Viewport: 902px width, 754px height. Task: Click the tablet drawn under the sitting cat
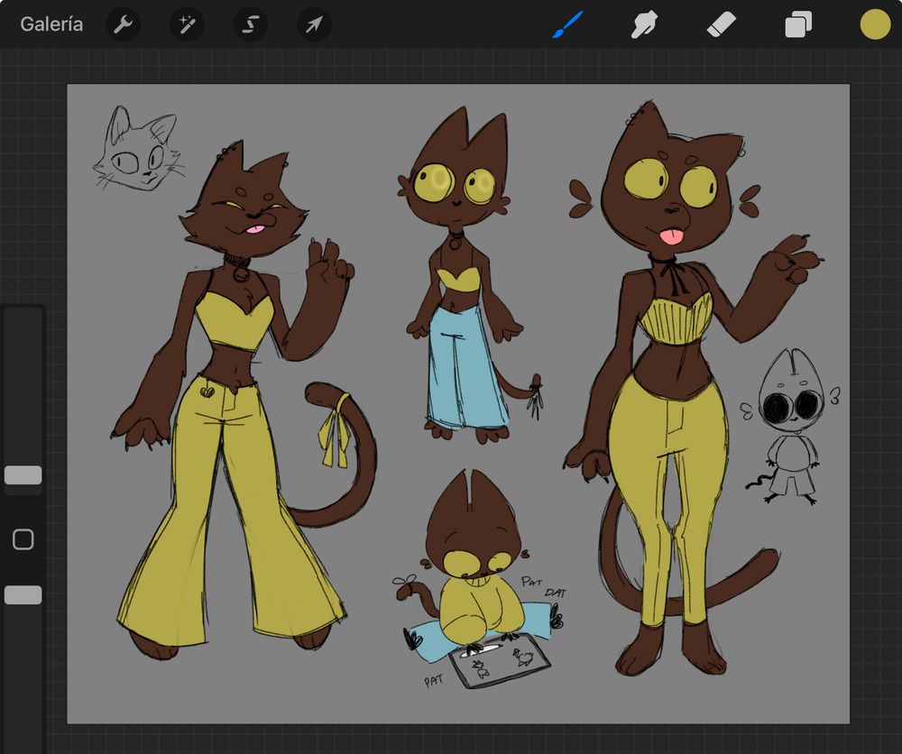pyautogui.click(x=498, y=663)
